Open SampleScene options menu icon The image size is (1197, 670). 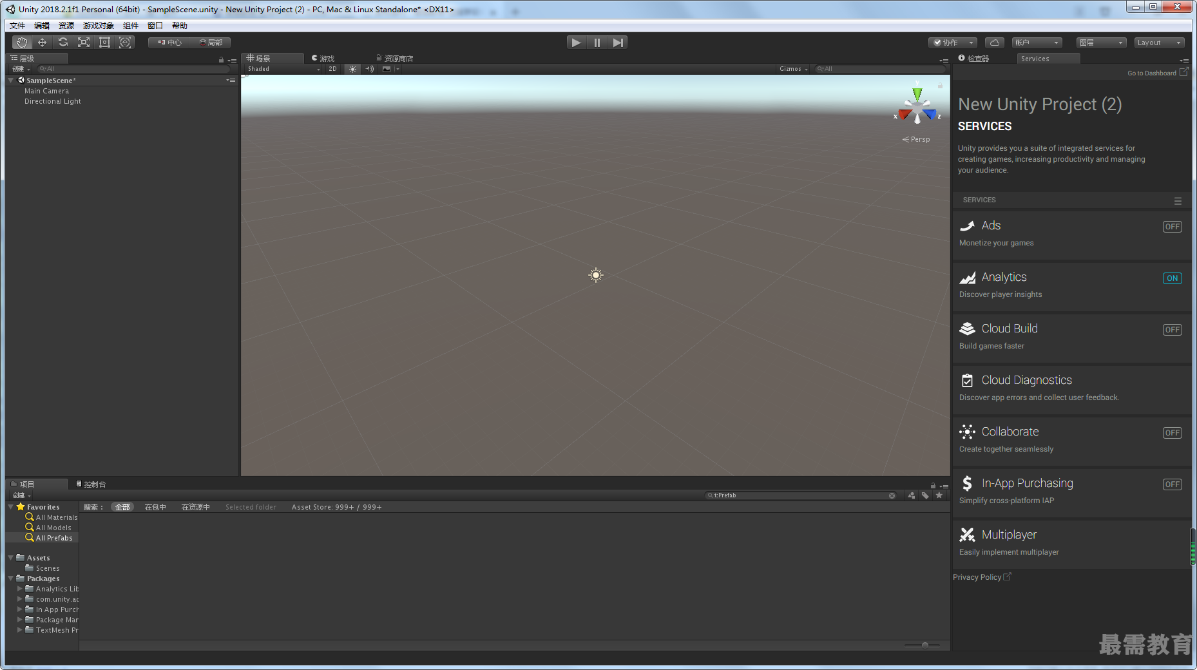[231, 81]
